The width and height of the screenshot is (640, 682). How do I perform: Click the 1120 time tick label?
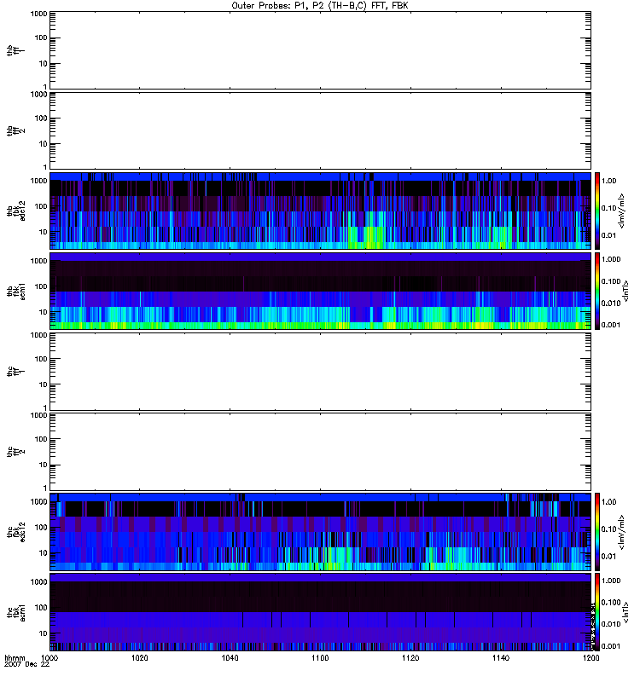410,659
